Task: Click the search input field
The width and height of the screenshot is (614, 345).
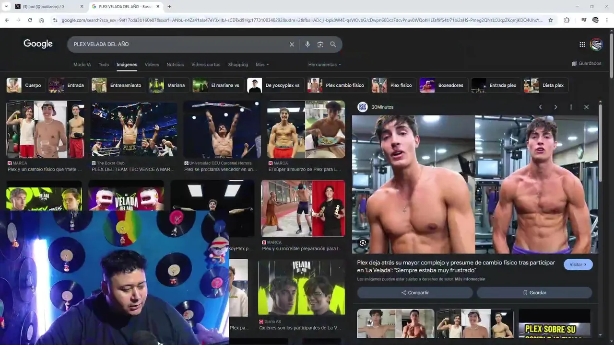Action: (177, 44)
